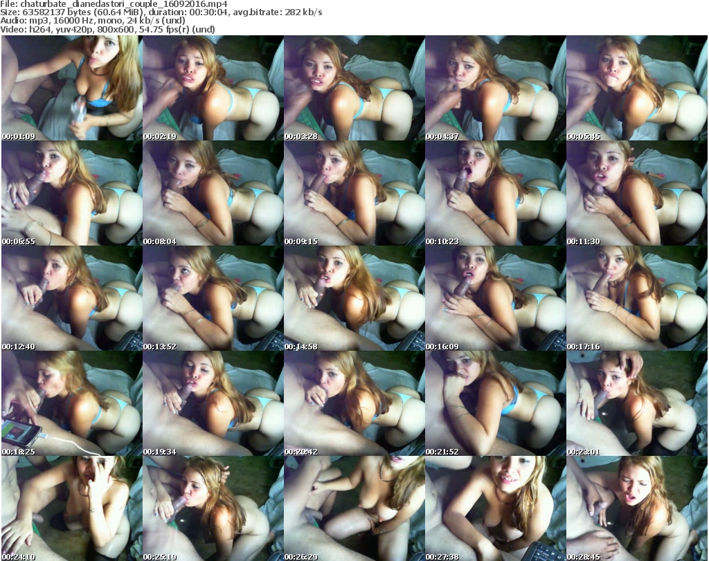Screen dimensions: 709x561
Task: Select the thumbnail stamped 00:26:29
Action: point(354,508)
